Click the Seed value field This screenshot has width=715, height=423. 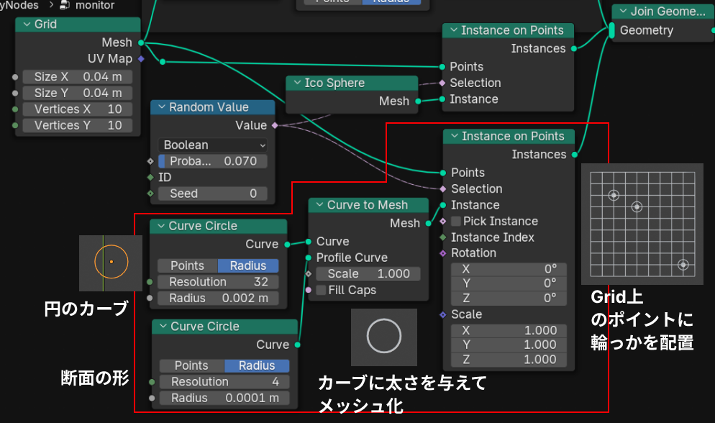pyautogui.click(x=212, y=194)
